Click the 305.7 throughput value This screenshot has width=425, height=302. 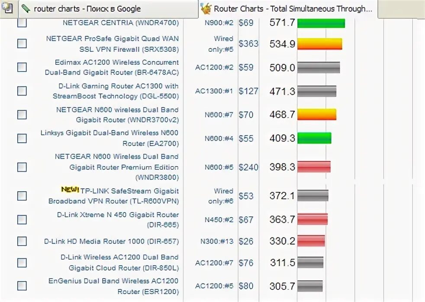[x=282, y=286]
